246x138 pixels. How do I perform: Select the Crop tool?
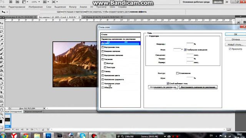pyautogui.click(x=2, y=40)
